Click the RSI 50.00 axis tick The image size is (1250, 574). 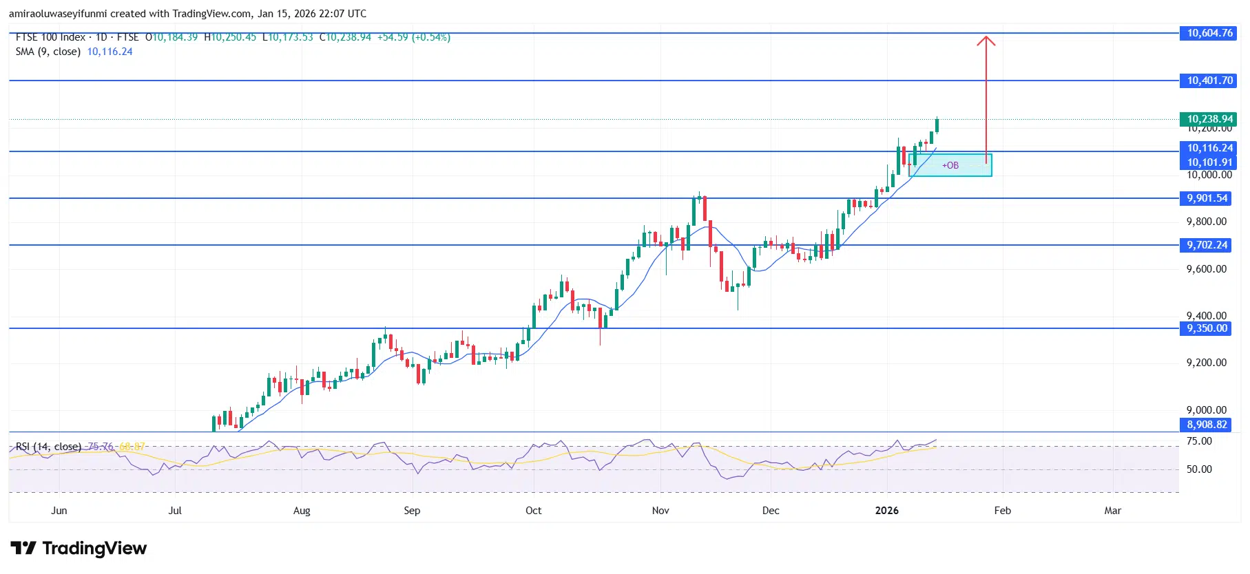tap(1199, 469)
